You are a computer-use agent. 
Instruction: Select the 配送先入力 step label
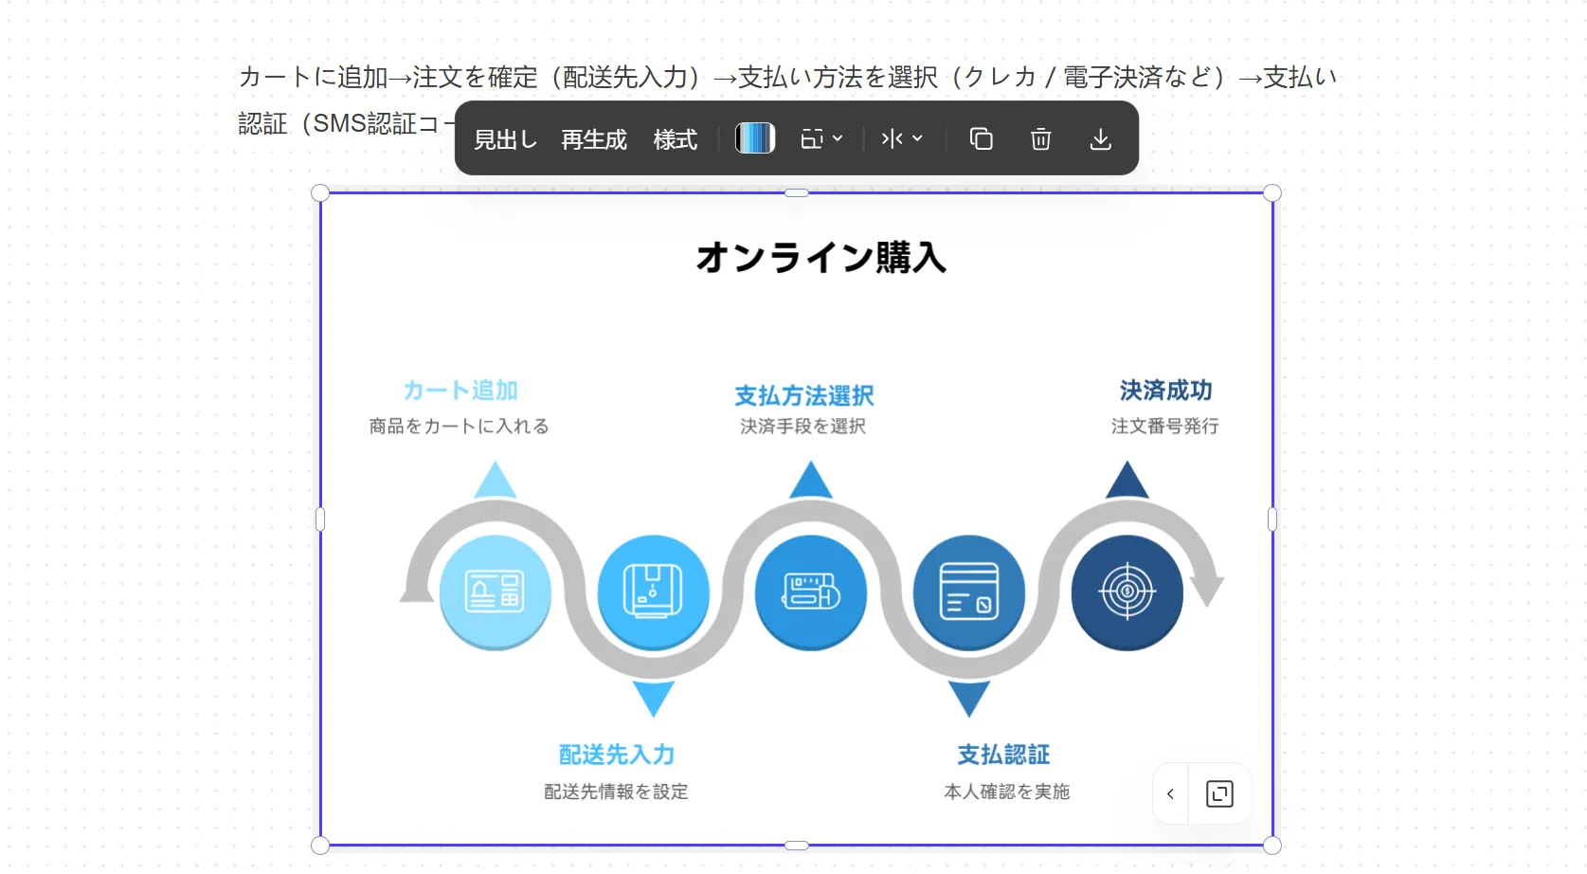pos(616,755)
